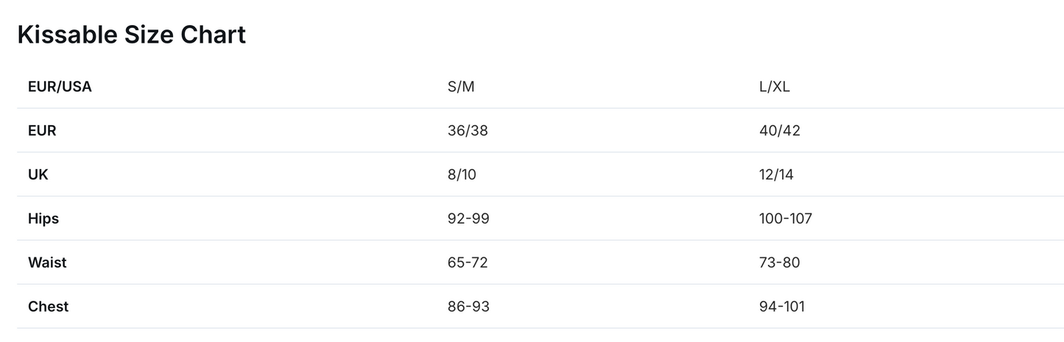
Task: Click the 65-72 waist measurement
Action: click(468, 263)
